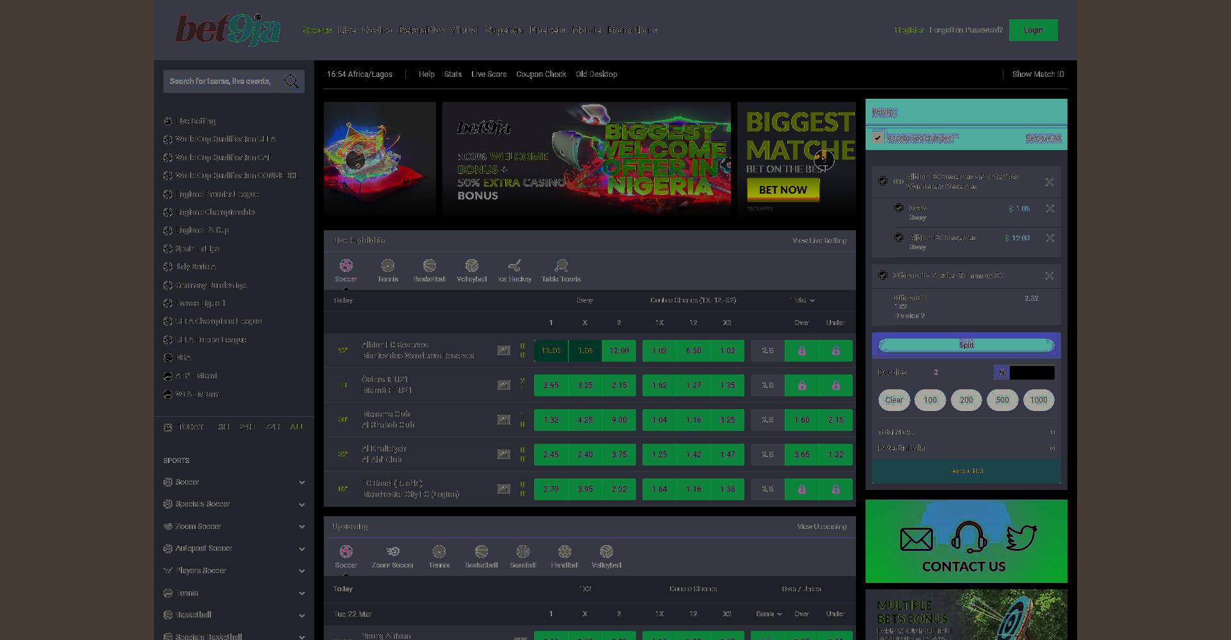Select the ALL time filter

(297, 427)
